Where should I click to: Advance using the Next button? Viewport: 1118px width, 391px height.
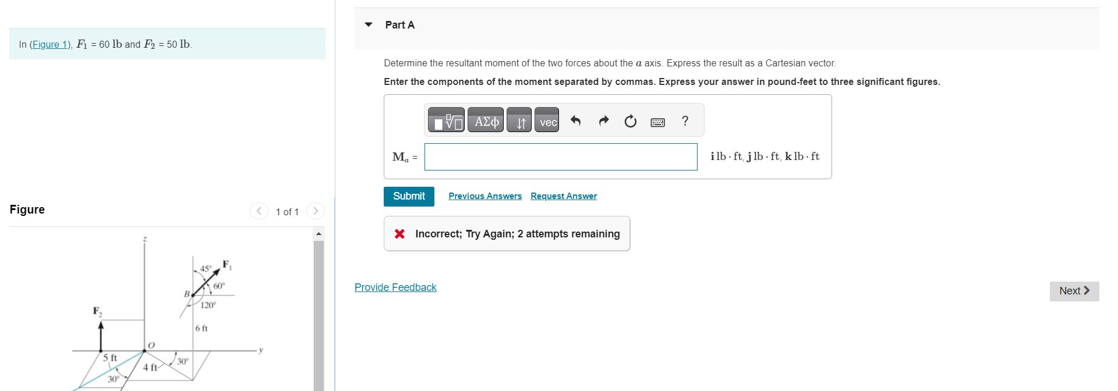(x=1073, y=290)
